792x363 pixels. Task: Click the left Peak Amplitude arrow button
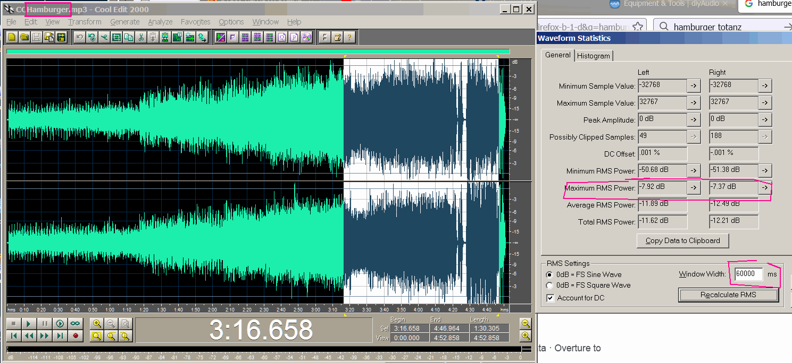[694, 119]
